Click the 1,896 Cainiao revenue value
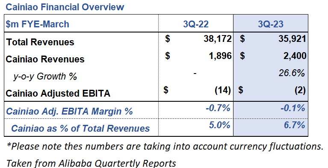 click(x=220, y=56)
